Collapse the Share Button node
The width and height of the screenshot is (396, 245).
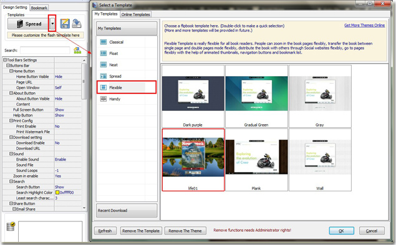11,203
